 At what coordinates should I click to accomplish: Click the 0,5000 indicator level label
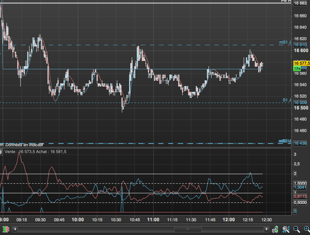point(300,202)
